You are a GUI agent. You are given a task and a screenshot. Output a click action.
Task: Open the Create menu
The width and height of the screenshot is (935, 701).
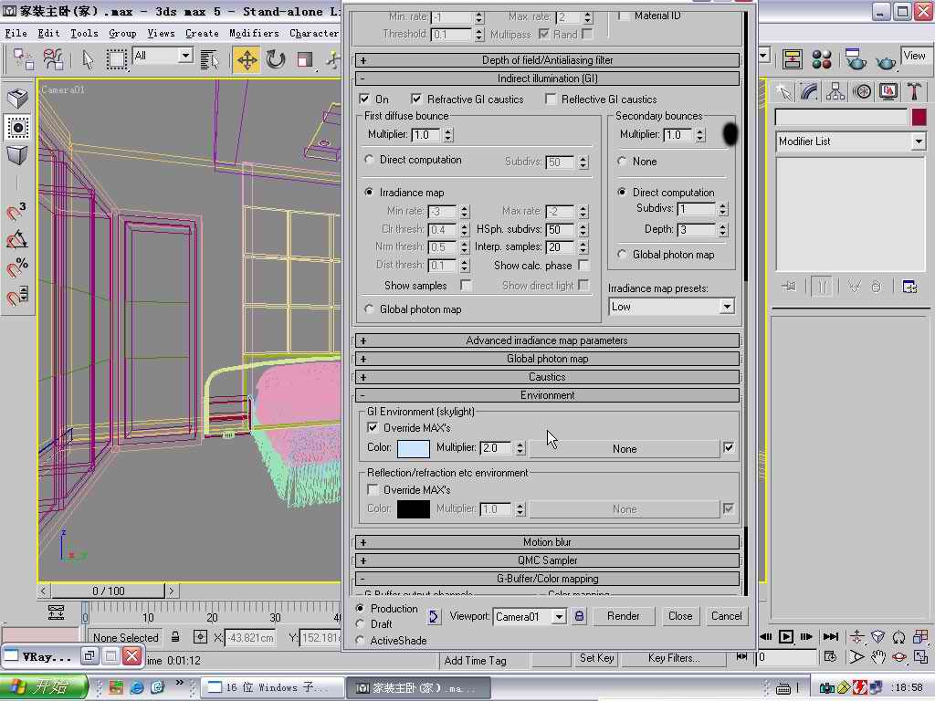(202, 33)
